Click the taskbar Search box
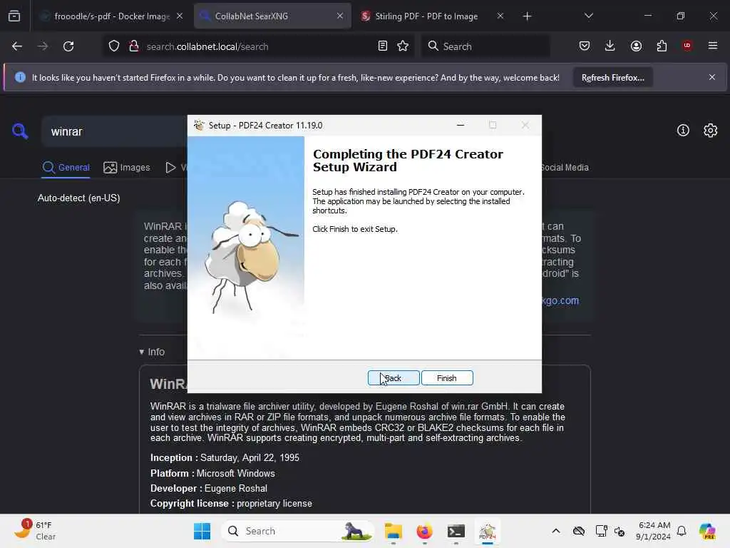Image resolution: width=730 pixels, height=548 pixels. (x=298, y=531)
